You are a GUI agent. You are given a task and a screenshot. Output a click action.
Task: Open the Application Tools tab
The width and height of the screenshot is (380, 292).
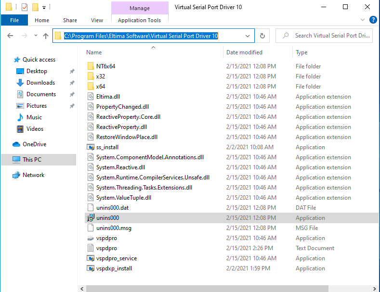tap(139, 20)
